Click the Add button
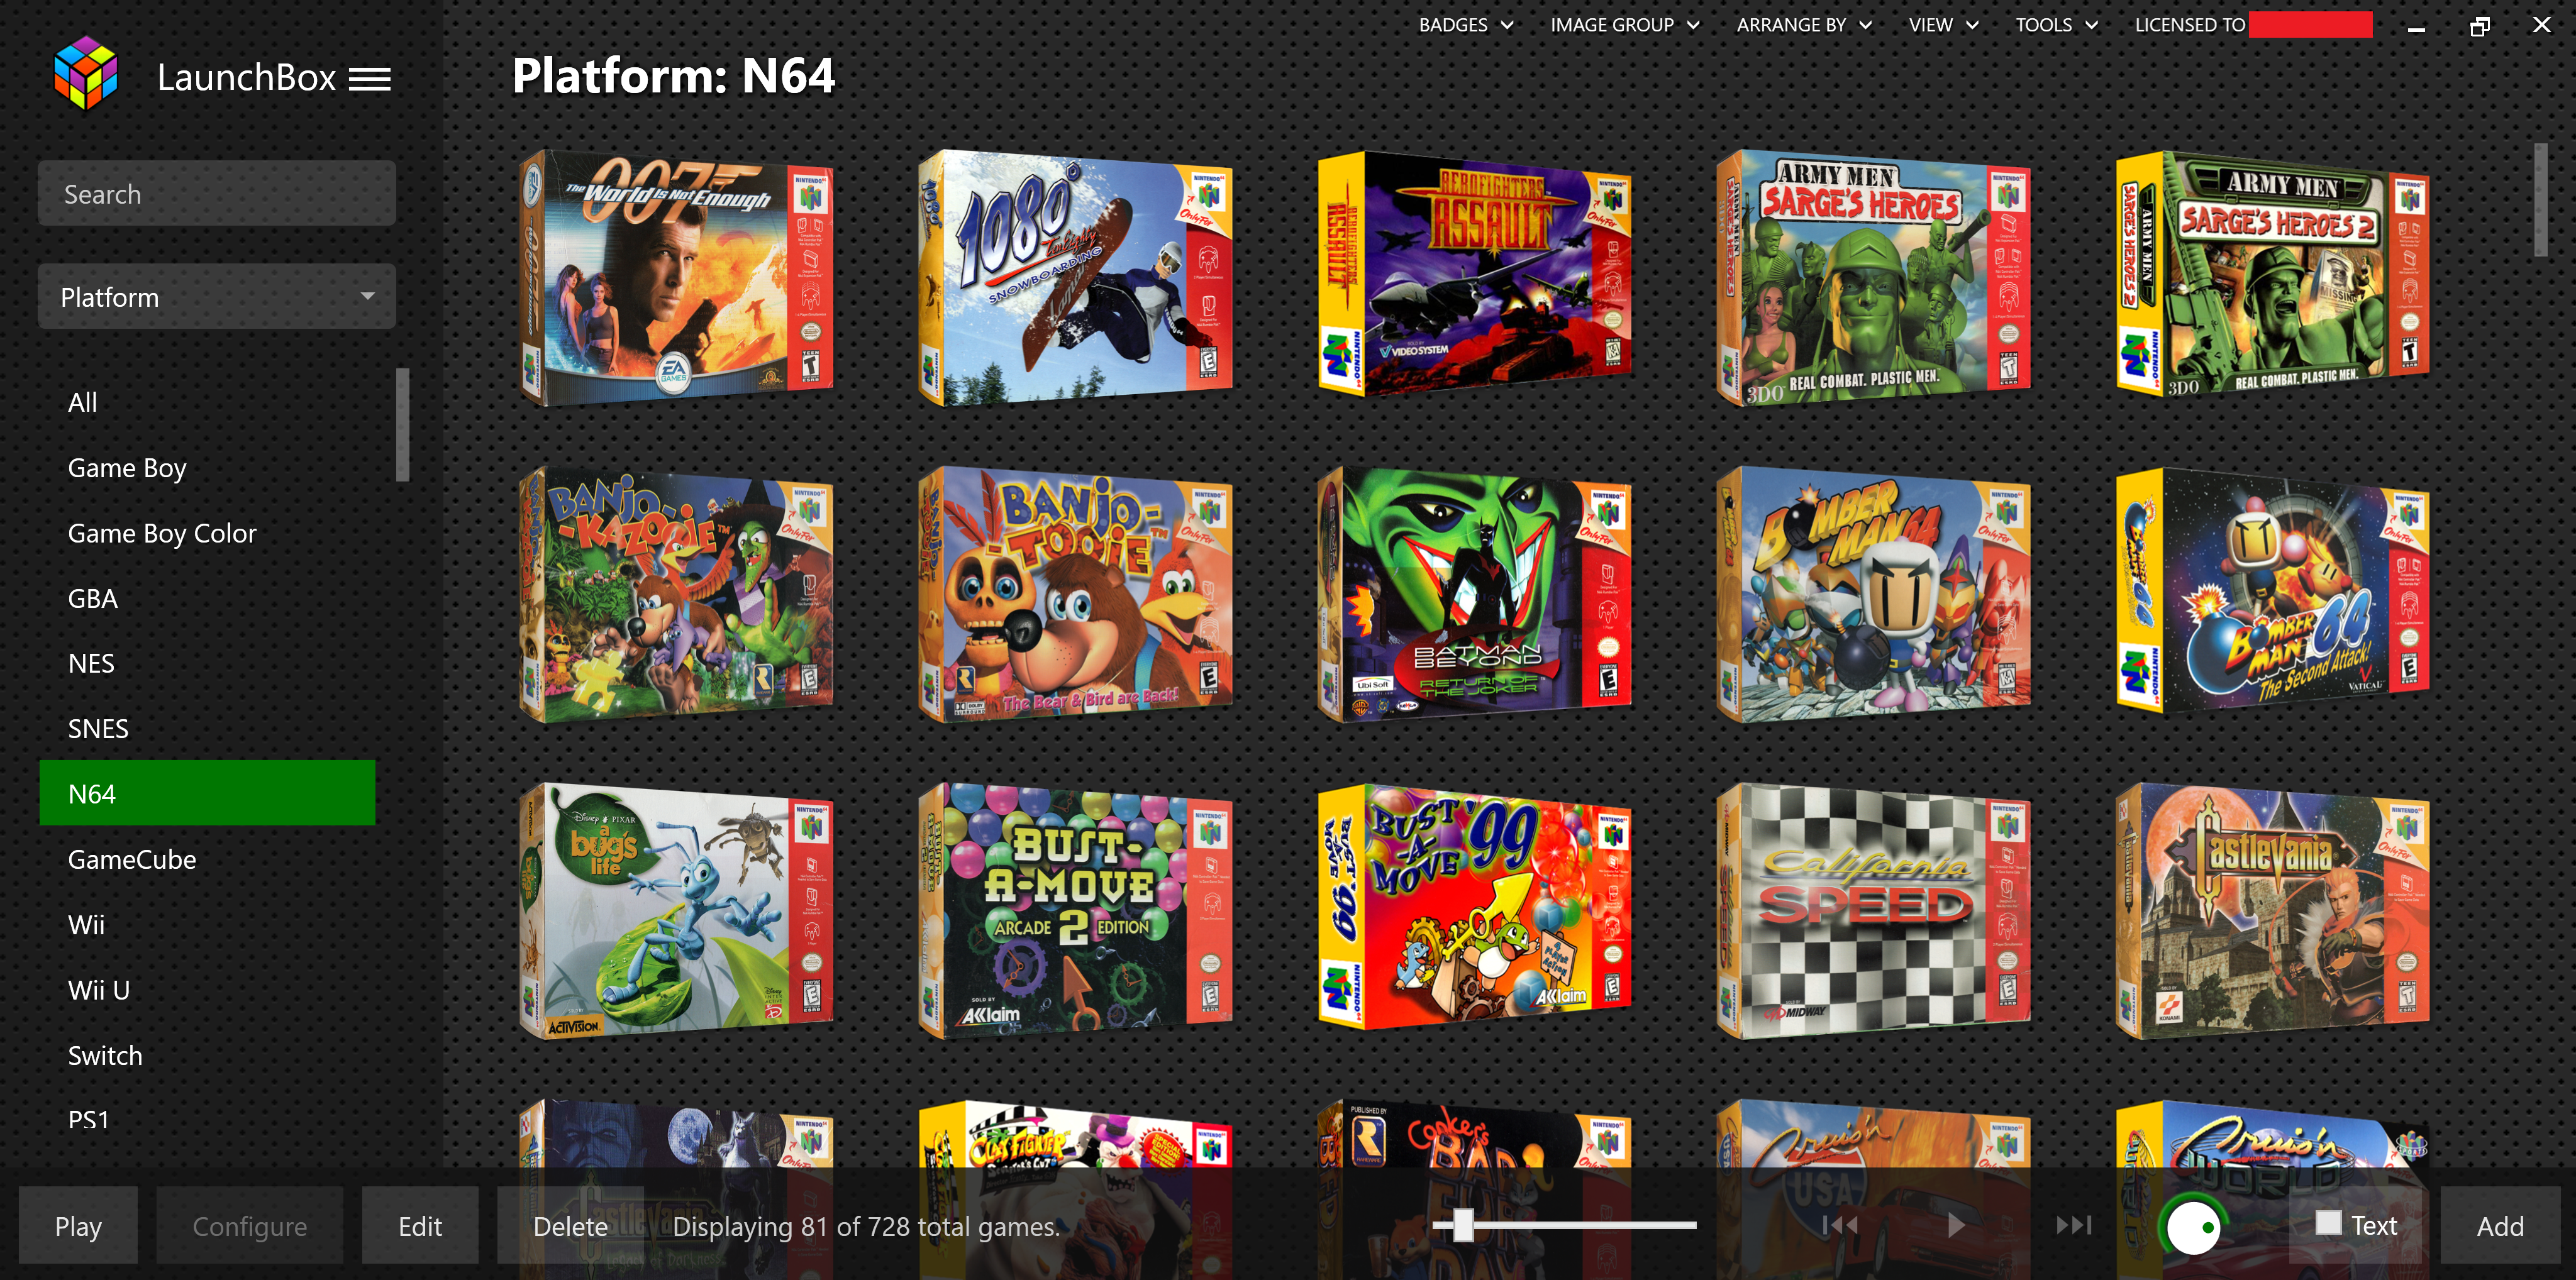Image resolution: width=2576 pixels, height=1280 pixels. click(2500, 1226)
